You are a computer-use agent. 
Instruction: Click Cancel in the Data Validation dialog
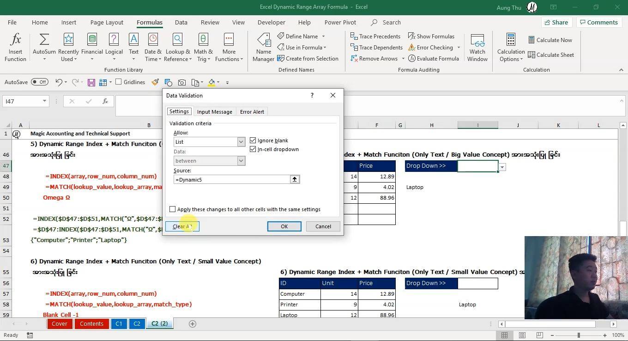point(323,226)
